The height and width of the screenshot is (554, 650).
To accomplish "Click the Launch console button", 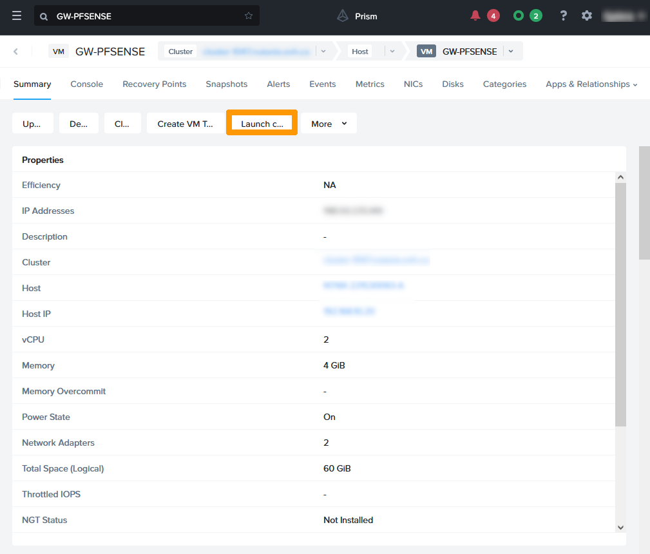I will pos(262,123).
